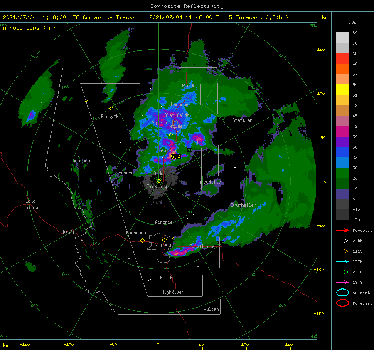Click the Okotoks city label
Image resolution: width=374 pixels, height=350 pixels.
coord(166,278)
